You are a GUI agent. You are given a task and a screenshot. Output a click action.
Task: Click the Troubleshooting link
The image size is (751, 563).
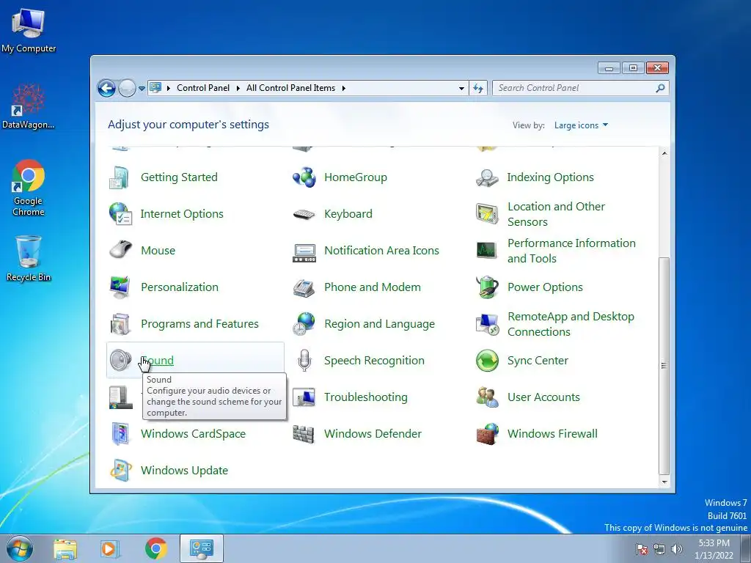coord(366,397)
